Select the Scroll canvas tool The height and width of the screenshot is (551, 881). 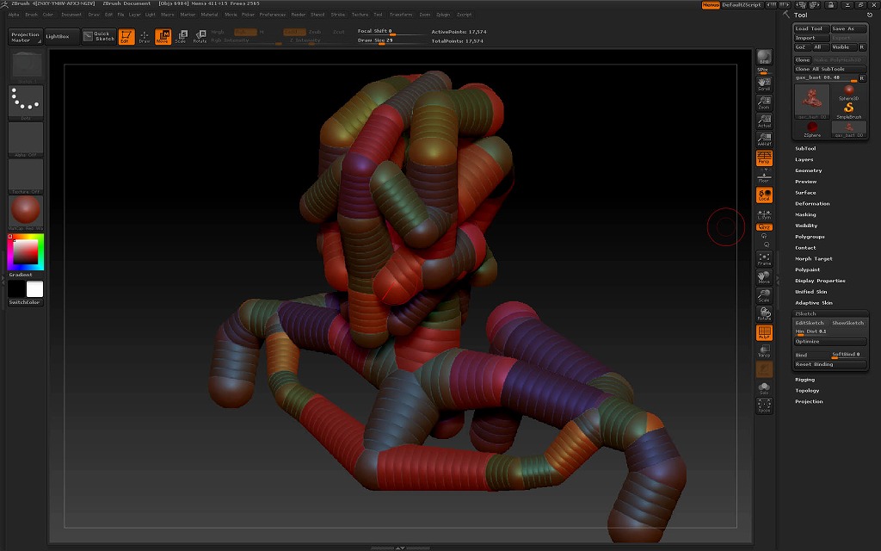(x=763, y=84)
